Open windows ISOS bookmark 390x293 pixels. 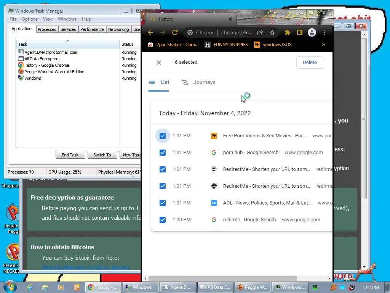273,45
